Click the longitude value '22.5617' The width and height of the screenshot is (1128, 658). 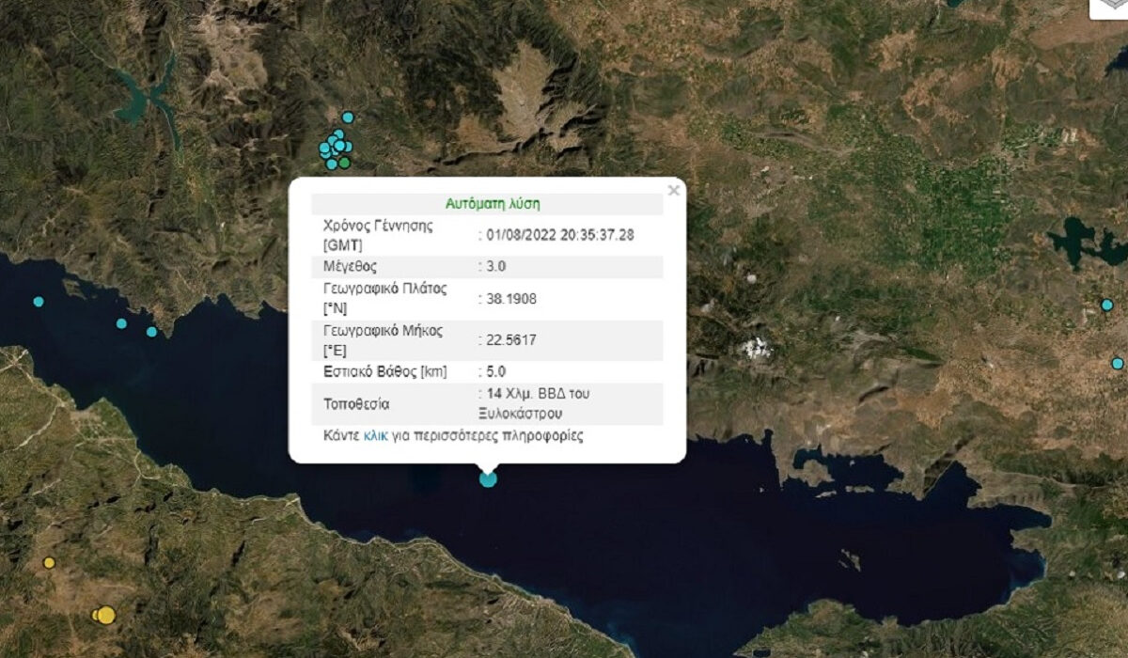pos(510,339)
